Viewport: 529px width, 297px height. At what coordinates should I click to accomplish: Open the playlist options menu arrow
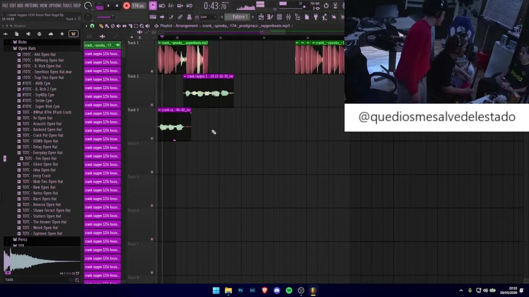[86, 26]
